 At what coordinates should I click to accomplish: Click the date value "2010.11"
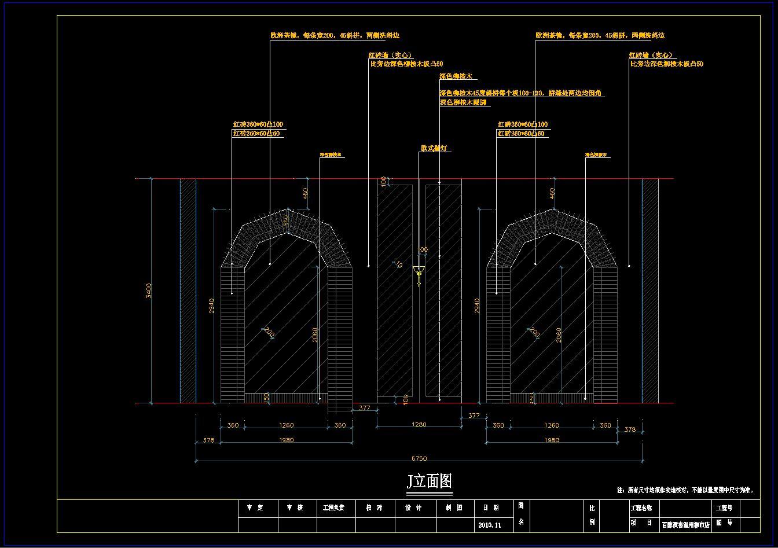490,525
